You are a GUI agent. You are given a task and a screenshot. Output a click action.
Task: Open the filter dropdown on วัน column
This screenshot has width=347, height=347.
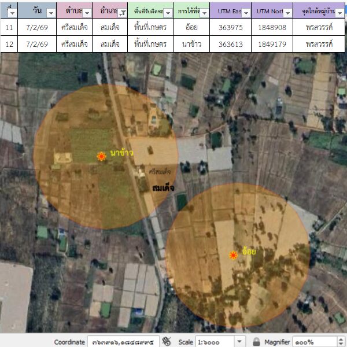(50, 12)
